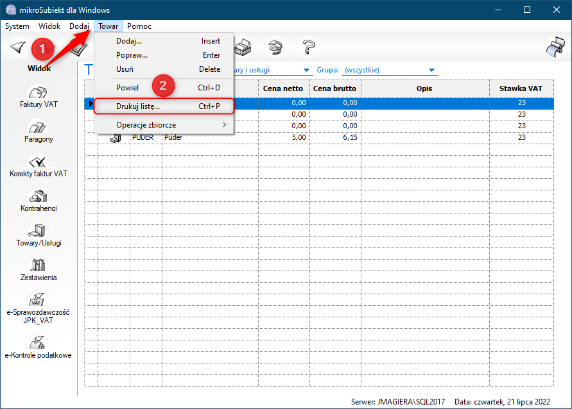Open the Faktury VAT sidebar icon
Image resolution: width=572 pixels, height=409 pixels.
pos(39,94)
